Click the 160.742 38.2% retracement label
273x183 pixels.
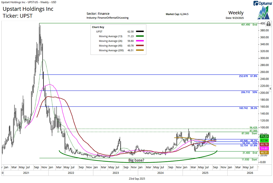click(x=248, y=108)
